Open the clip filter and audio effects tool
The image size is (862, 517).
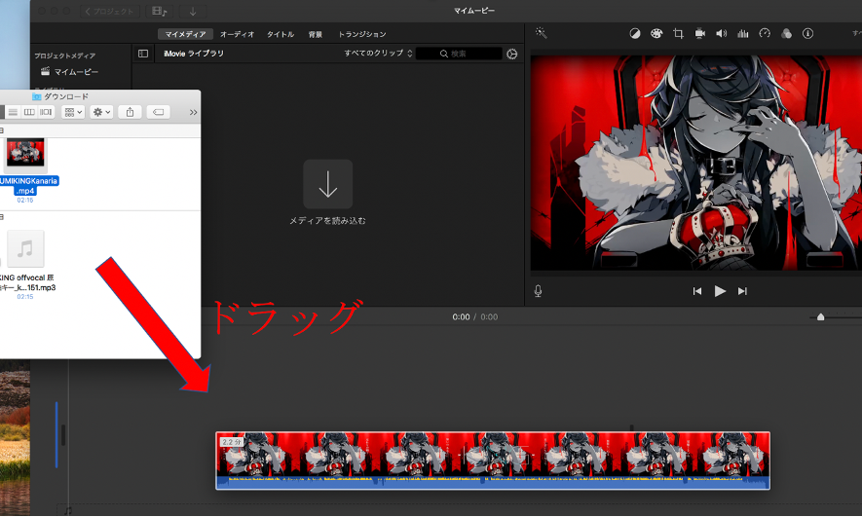pyautogui.click(x=786, y=33)
